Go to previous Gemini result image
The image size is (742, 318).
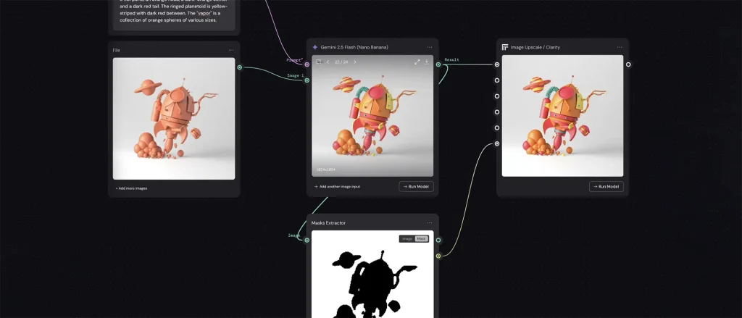point(328,62)
